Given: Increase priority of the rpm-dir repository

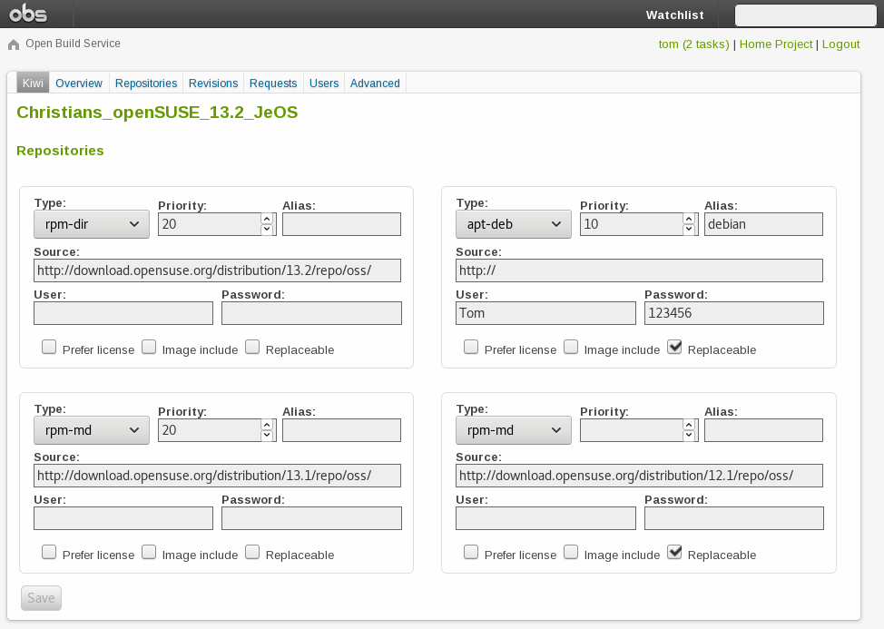Looking at the screenshot, I should (x=267, y=219).
